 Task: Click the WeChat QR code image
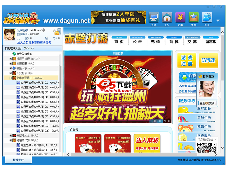point(207,147)
